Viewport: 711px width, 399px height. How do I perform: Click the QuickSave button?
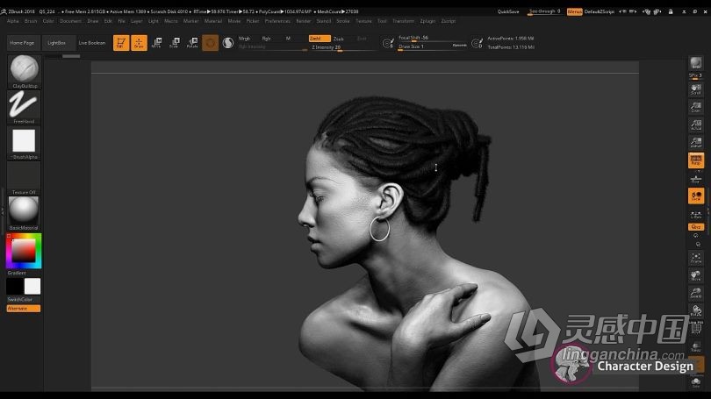(x=508, y=11)
